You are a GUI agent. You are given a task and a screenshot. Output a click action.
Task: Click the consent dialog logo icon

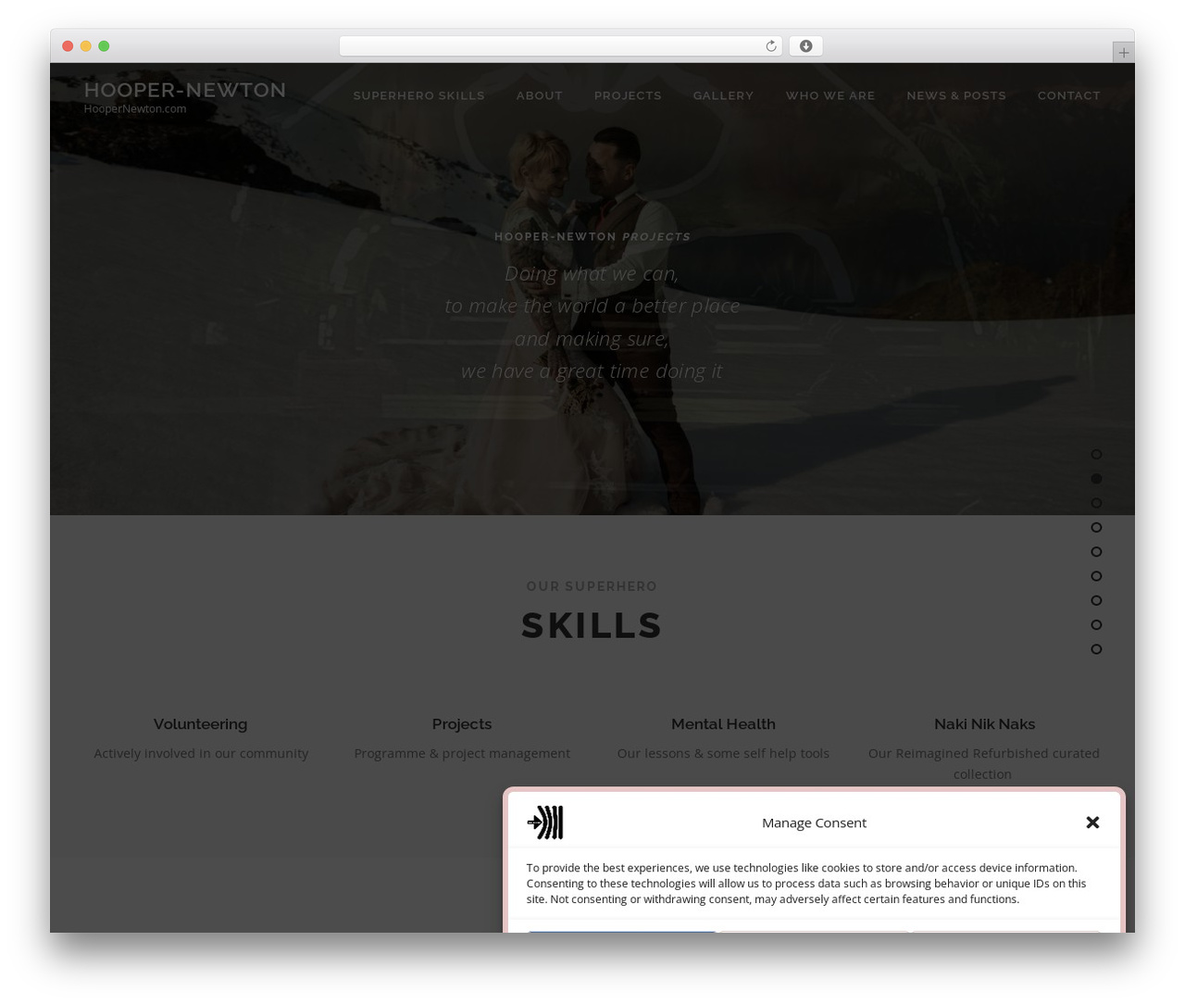coord(545,822)
